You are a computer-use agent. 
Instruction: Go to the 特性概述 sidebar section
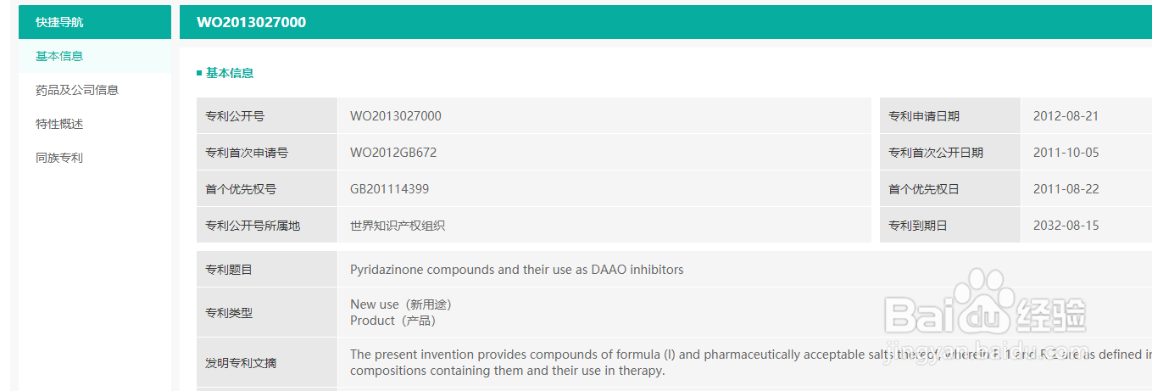(59, 124)
